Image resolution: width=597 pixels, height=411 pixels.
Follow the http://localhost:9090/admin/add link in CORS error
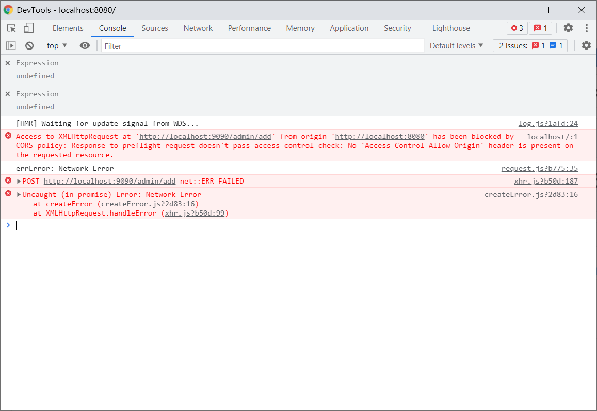coord(205,136)
